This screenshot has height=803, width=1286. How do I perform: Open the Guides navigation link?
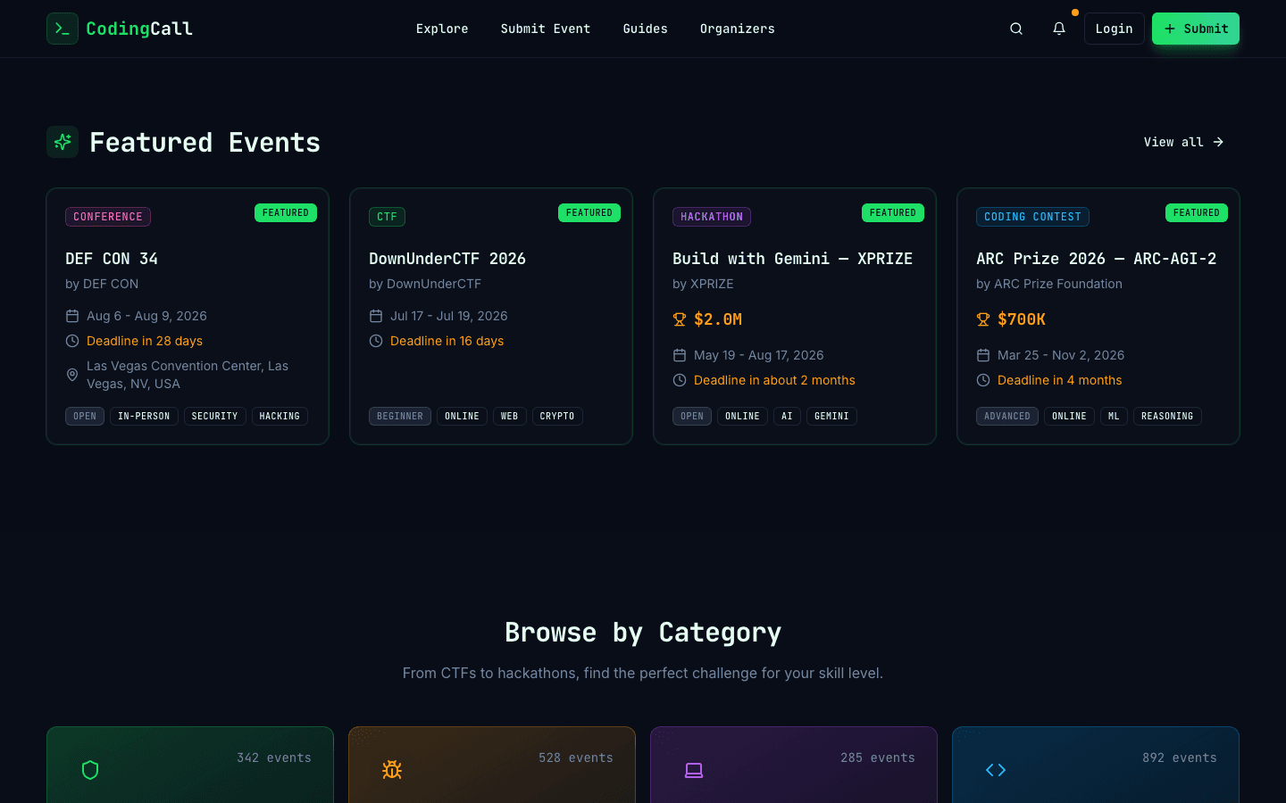646,29
